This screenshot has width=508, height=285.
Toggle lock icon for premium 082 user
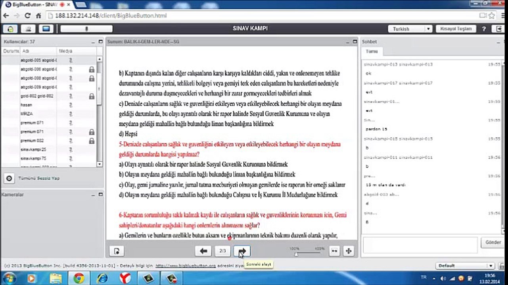pos(92,141)
